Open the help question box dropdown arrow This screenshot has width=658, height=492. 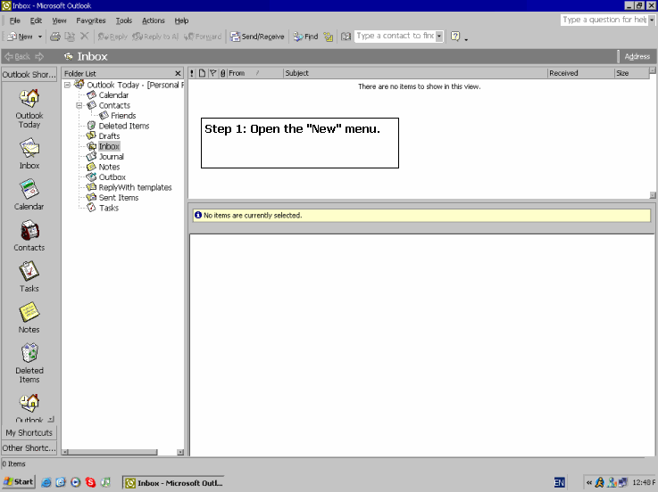pos(651,20)
